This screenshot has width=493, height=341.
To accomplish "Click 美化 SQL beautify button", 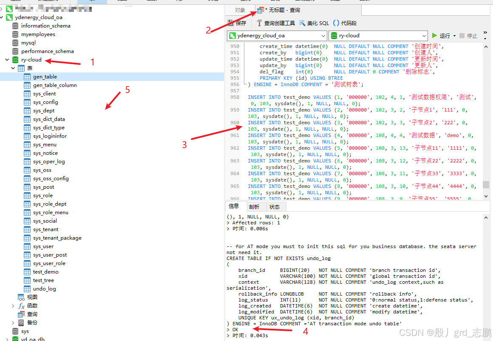I will click(314, 23).
